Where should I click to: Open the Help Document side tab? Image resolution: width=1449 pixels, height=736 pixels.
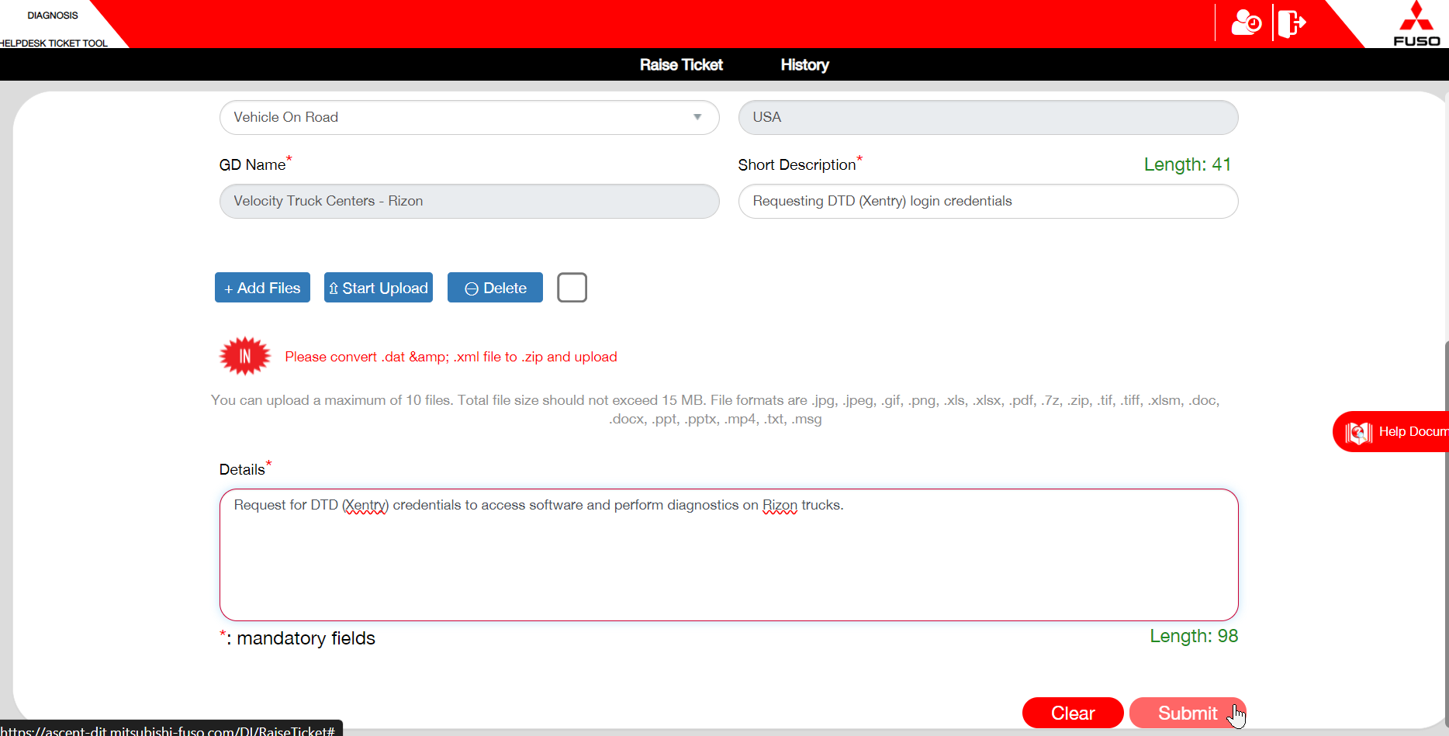coord(1394,431)
